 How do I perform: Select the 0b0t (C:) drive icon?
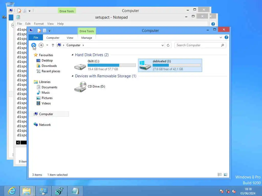point(80,66)
